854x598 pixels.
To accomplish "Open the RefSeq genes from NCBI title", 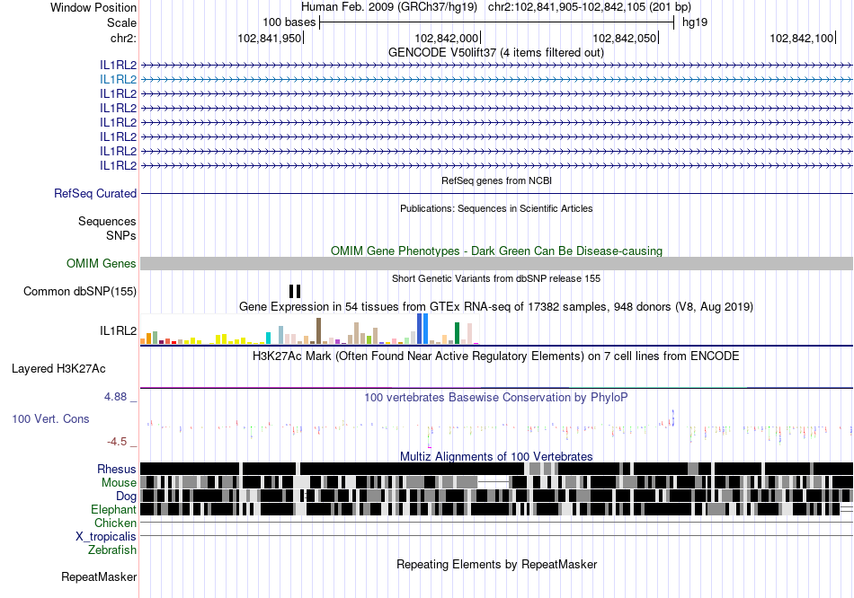I will click(x=497, y=180).
